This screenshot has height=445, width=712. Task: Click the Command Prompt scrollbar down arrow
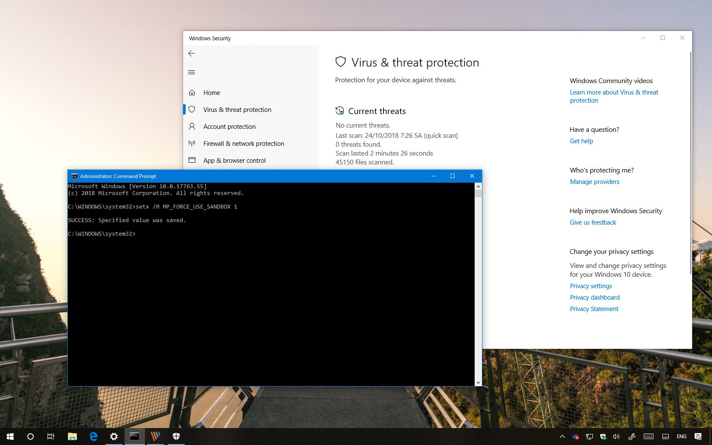coord(478,382)
